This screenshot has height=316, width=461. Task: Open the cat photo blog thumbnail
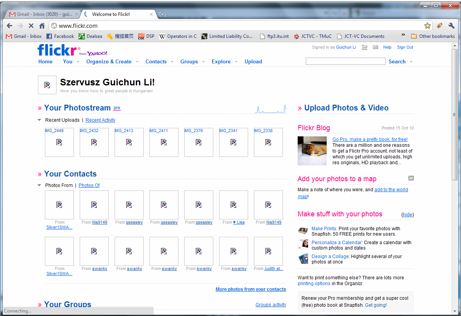312,151
